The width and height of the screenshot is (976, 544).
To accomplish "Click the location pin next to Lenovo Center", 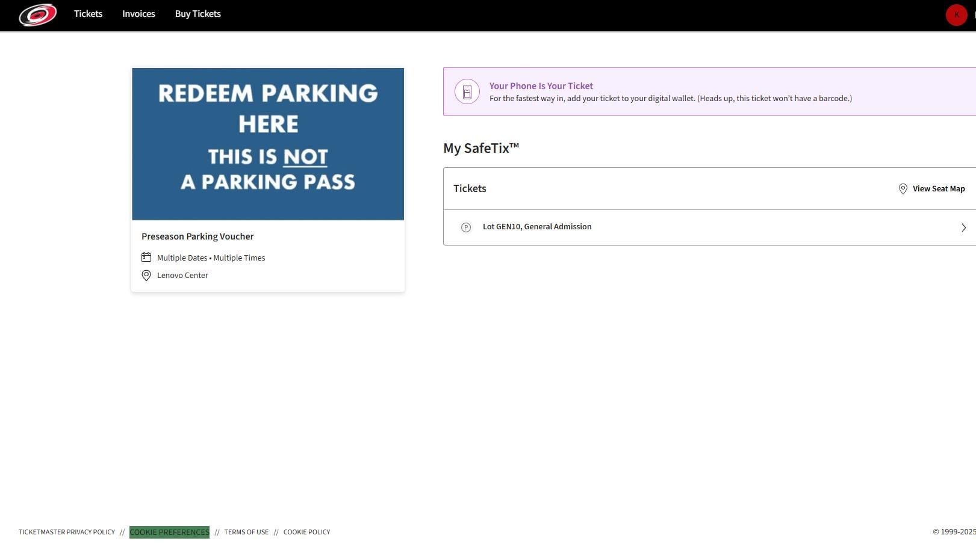I will [x=146, y=275].
